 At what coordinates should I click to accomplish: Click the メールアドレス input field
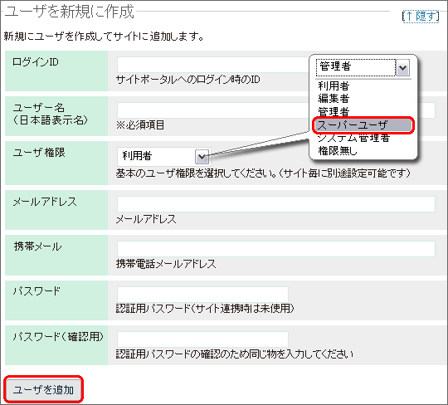(276, 204)
